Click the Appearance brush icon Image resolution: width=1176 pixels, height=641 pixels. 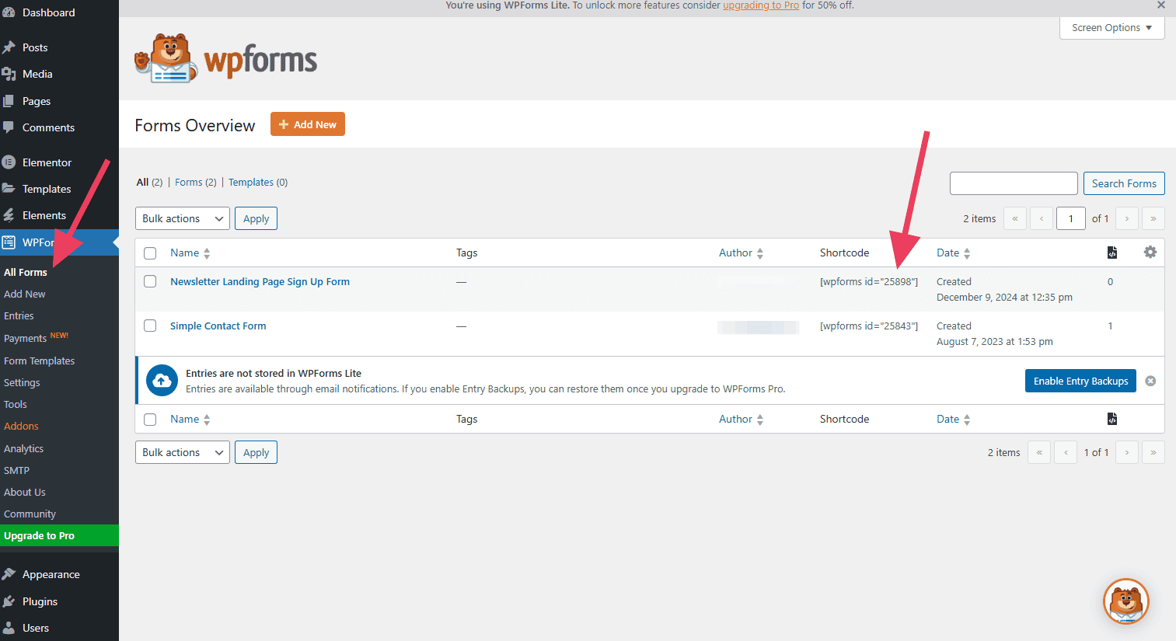coord(9,574)
